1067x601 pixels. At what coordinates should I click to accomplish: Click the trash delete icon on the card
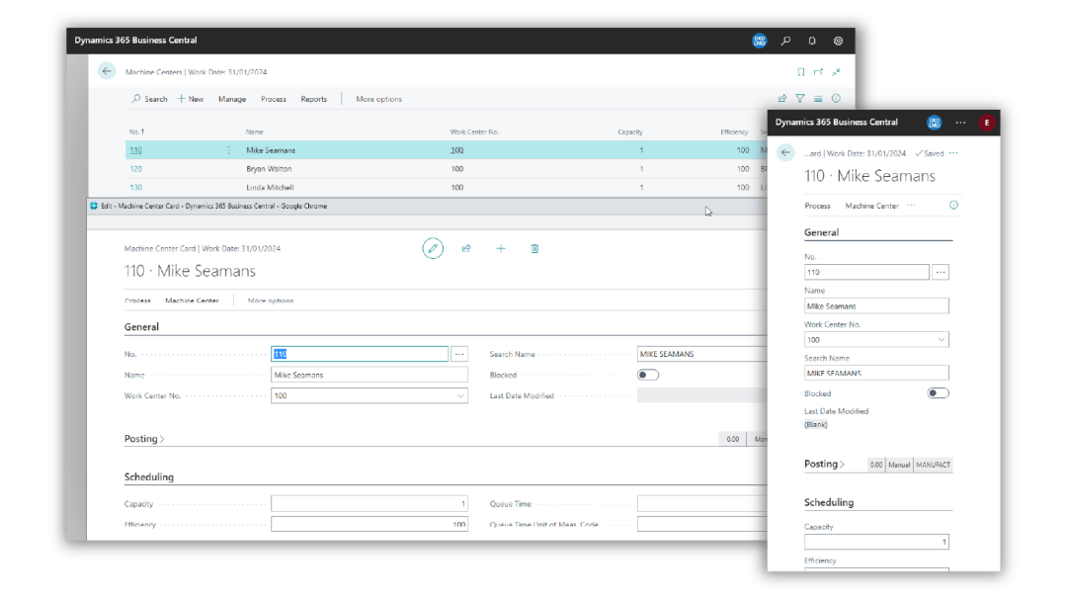pyautogui.click(x=534, y=249)
